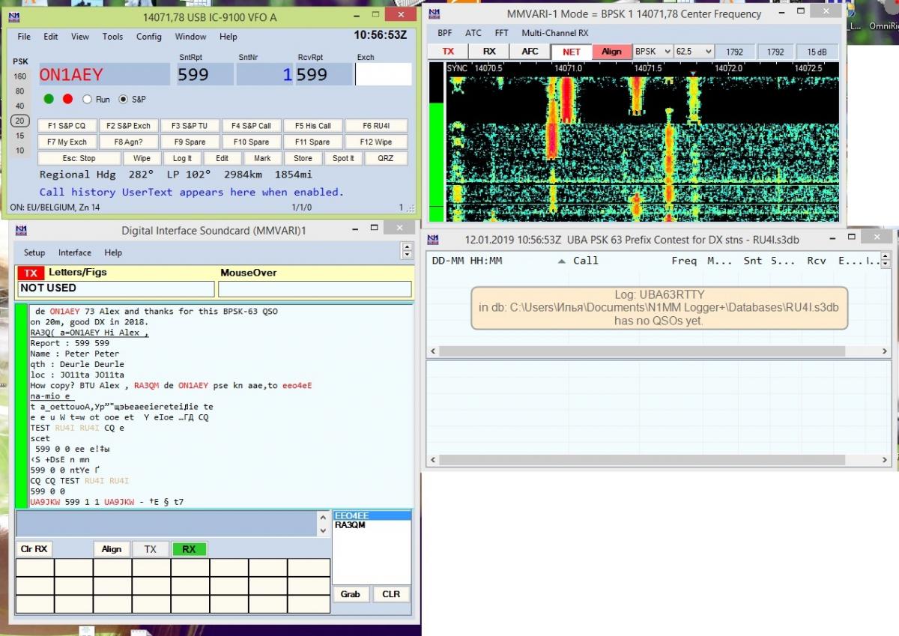
Task: Click the frequency marker triangle on the waterfall
Action: pyautogui.click(x=694, y=73)
